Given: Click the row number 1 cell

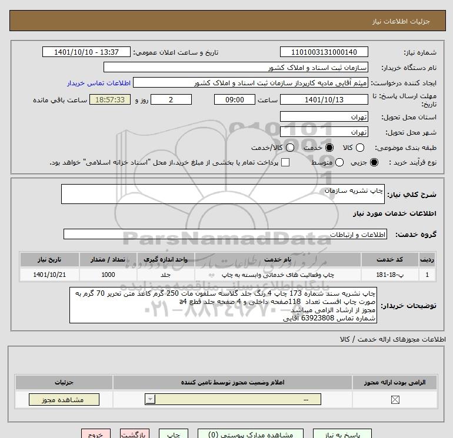Looking at the screenshot, I should [x=427, y=275].
